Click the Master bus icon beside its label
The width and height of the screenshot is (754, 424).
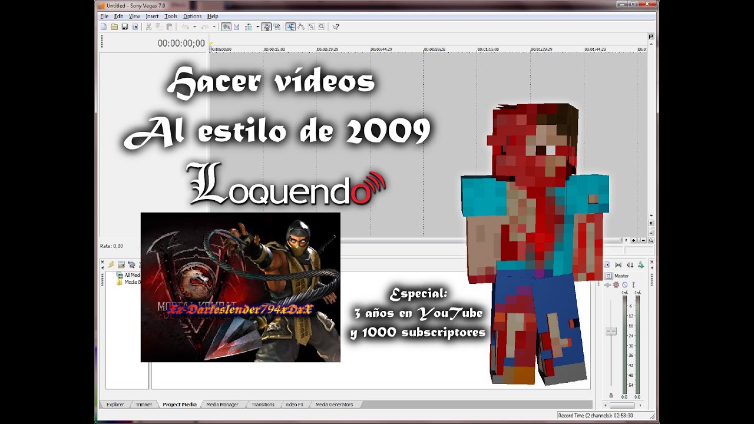pos(609,276)
